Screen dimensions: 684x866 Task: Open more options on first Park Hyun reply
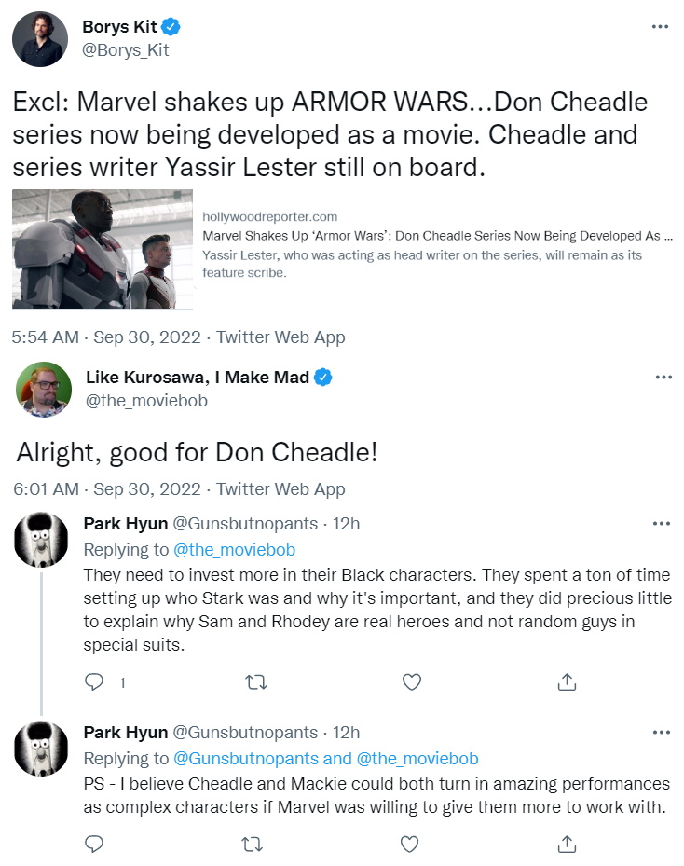pos(661,524)
